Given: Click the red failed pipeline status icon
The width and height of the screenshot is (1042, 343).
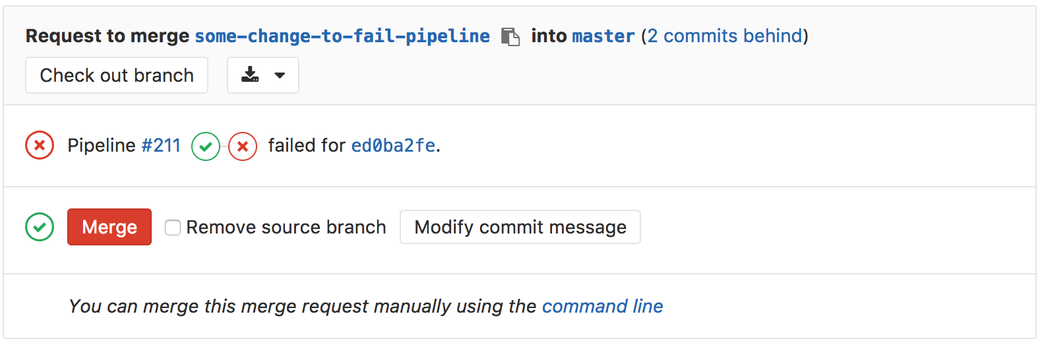Looking at the screenshot, I should tap(40, 145).
